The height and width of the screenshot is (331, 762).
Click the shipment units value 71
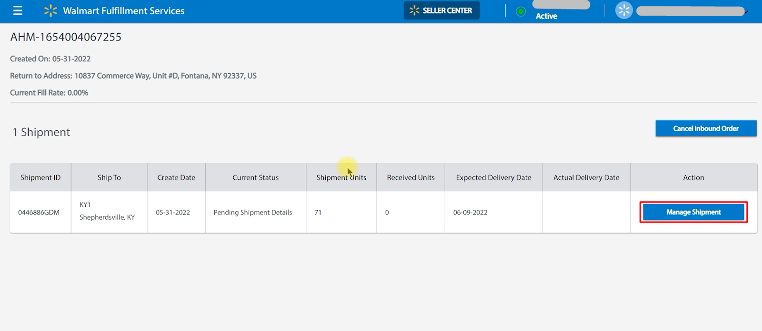pos(318,213)
